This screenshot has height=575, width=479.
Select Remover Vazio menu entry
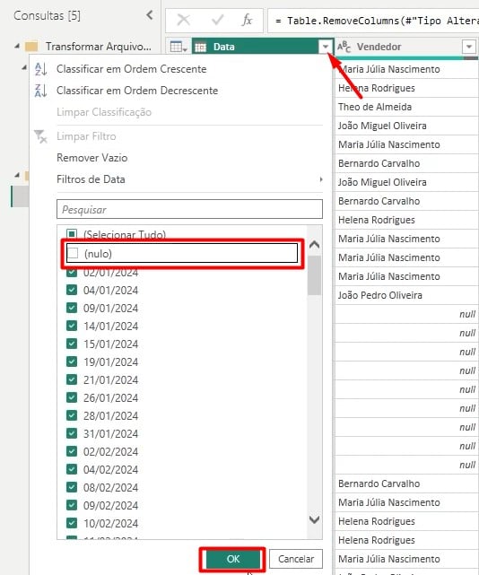[x=92, y=158]
